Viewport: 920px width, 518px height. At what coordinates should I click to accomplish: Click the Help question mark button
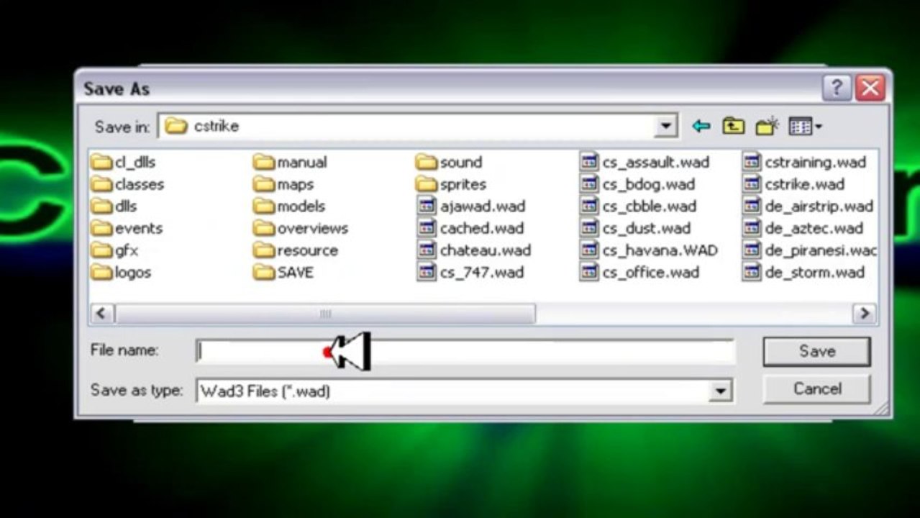pos(837,88)
